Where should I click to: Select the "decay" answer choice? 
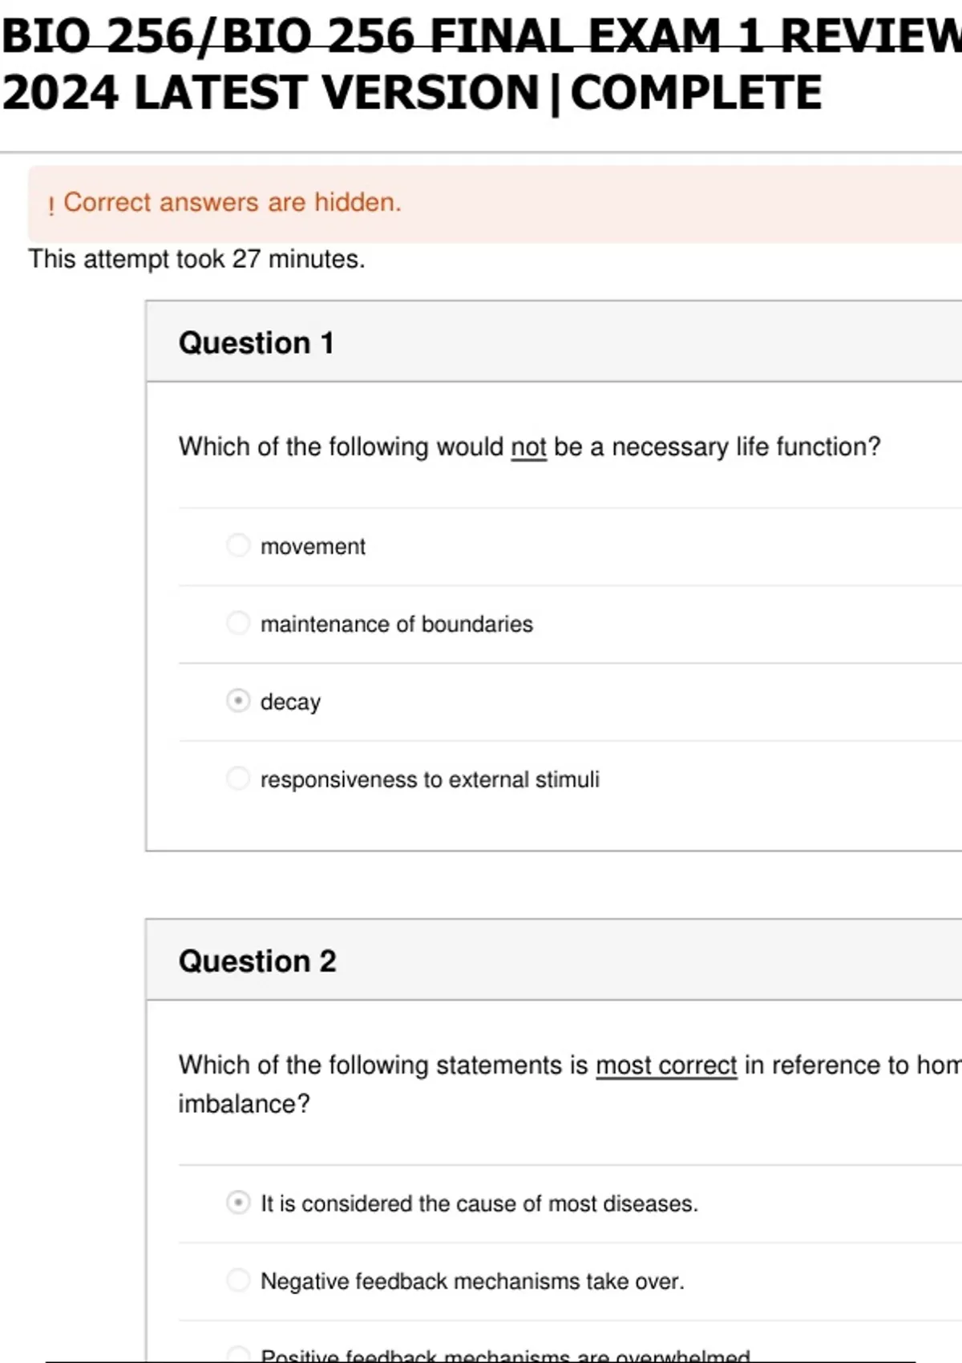tap(238, 701)
